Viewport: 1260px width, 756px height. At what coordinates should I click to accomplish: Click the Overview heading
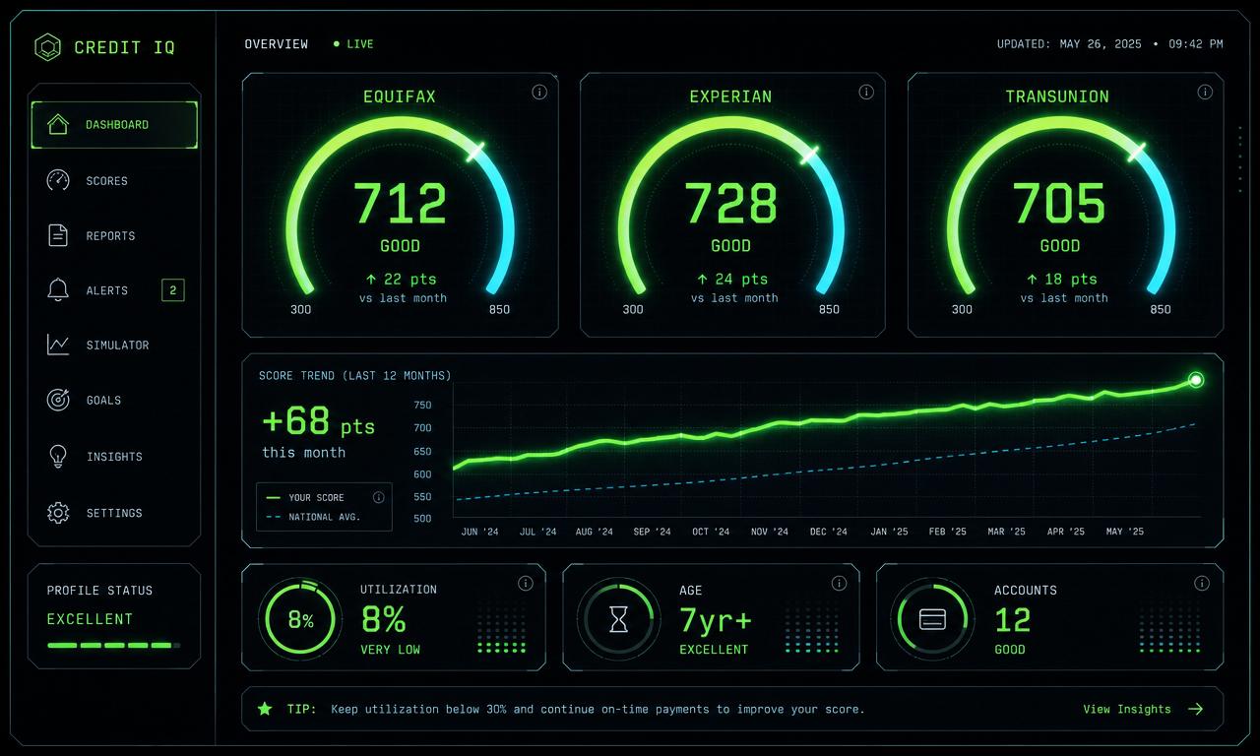[x=277, y=44]
